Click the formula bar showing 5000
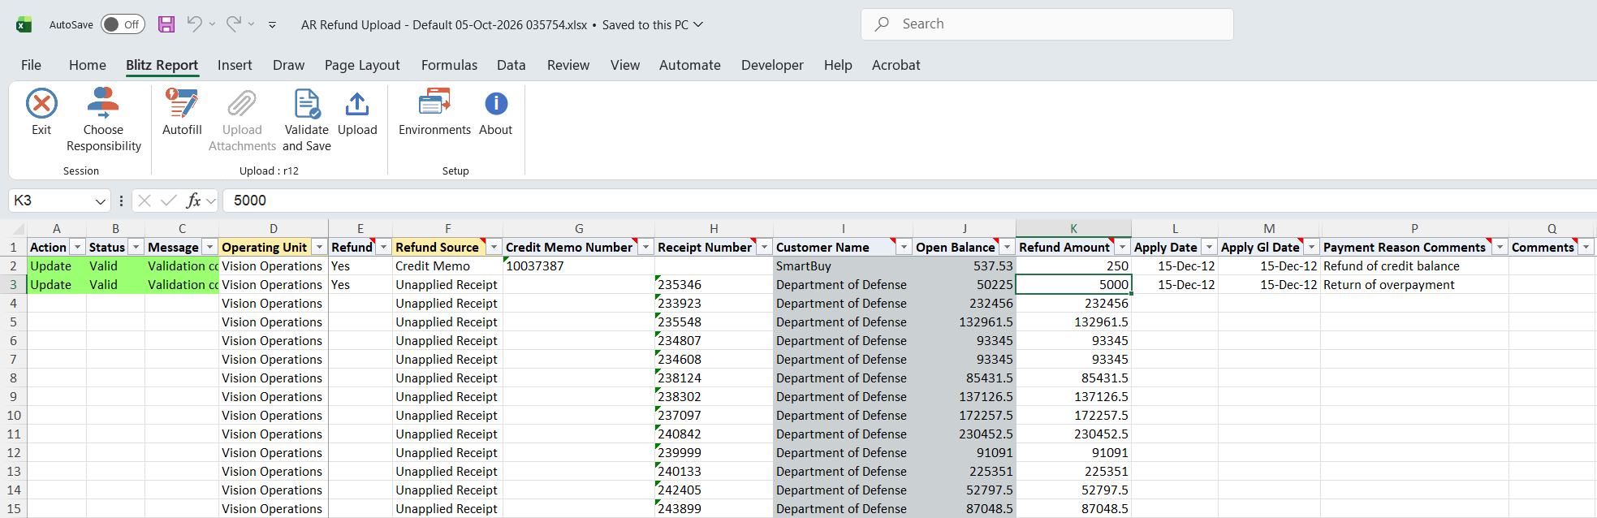This screenshot has width=1597, height=518. click(x=909, y=201)
